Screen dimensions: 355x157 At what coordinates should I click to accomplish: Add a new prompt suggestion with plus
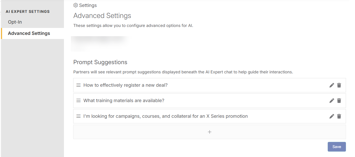point(210,132)
